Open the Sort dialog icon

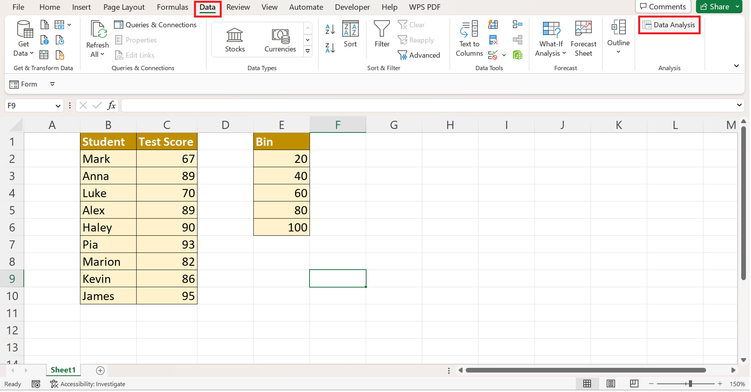[350, 34]
